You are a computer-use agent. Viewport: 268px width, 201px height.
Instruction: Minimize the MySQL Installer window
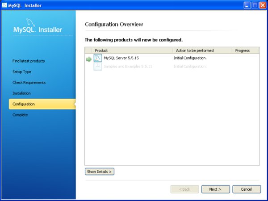pos(247,5)
